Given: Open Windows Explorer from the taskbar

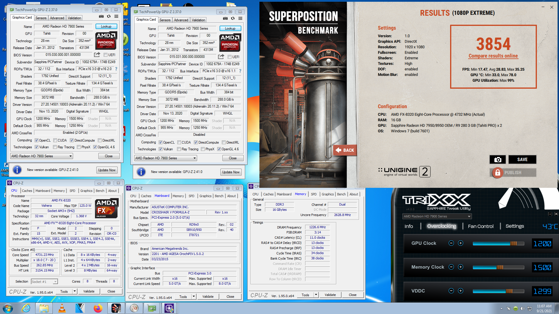Looking at the screenshot, I should [x=44, y=308].
